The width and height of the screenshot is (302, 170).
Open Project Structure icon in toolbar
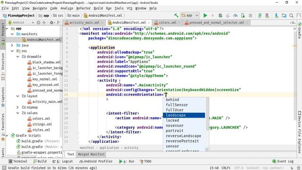(x=284, y=16)
